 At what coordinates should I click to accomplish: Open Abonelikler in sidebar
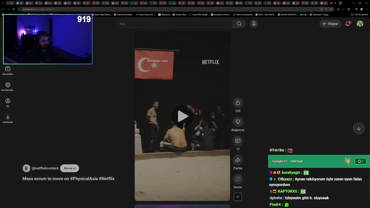8,71
